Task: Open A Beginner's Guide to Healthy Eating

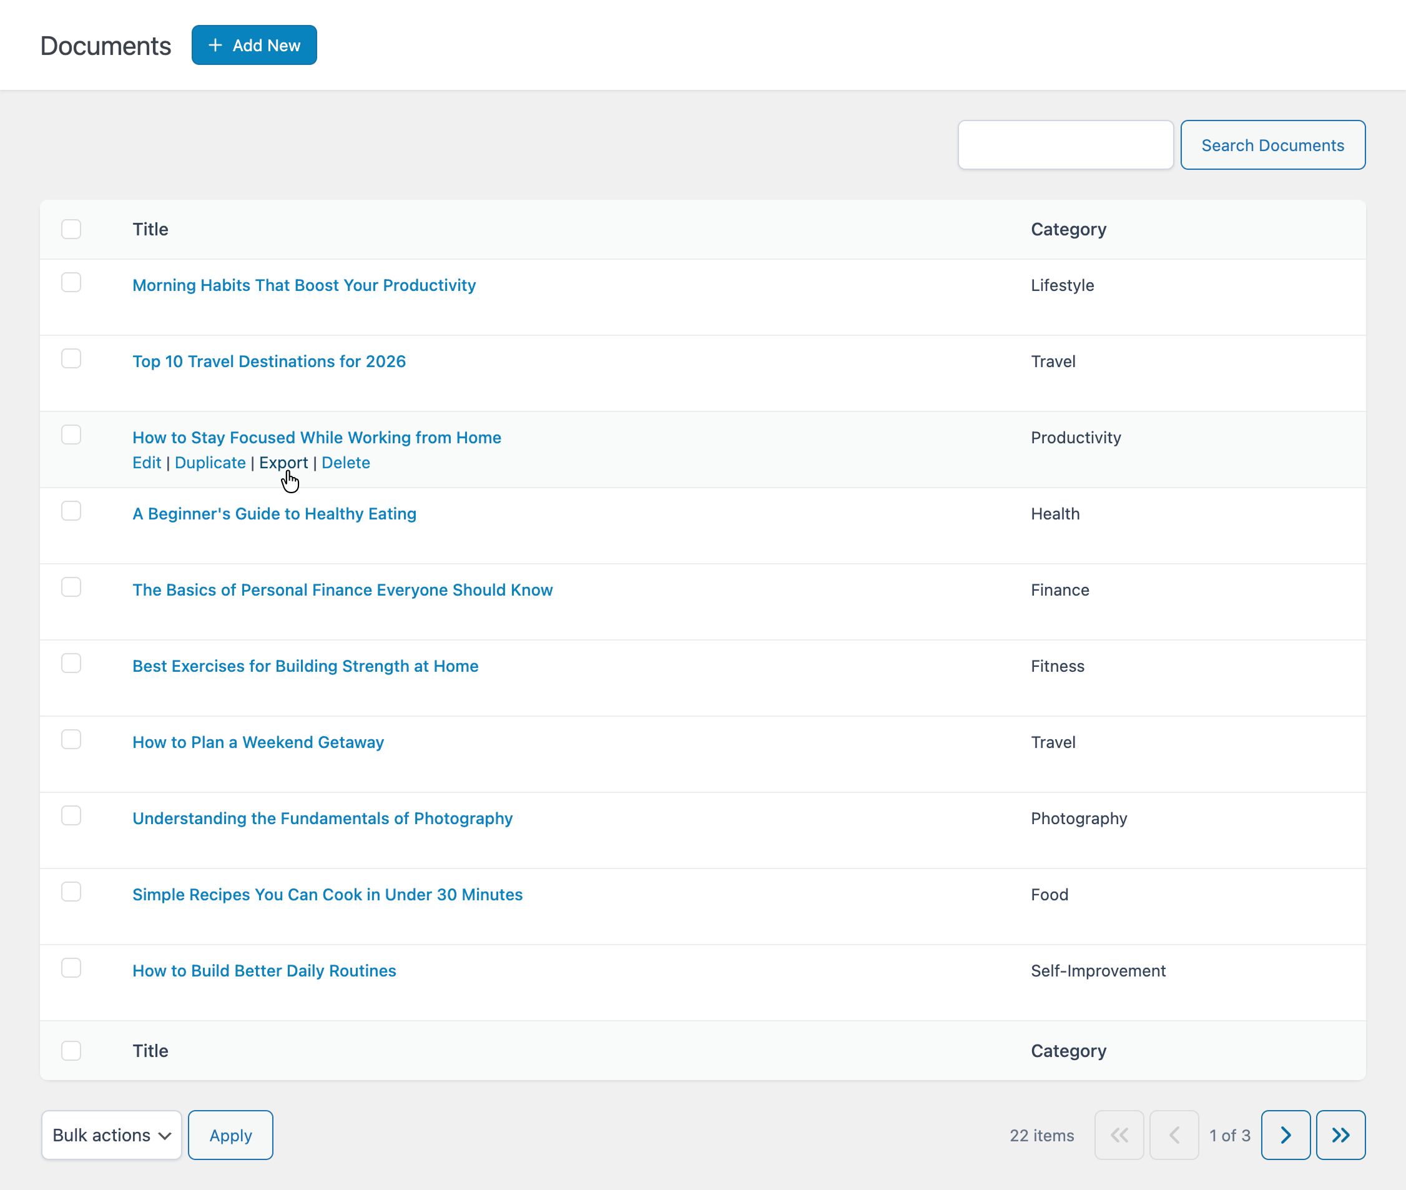Action: point(274,513)
